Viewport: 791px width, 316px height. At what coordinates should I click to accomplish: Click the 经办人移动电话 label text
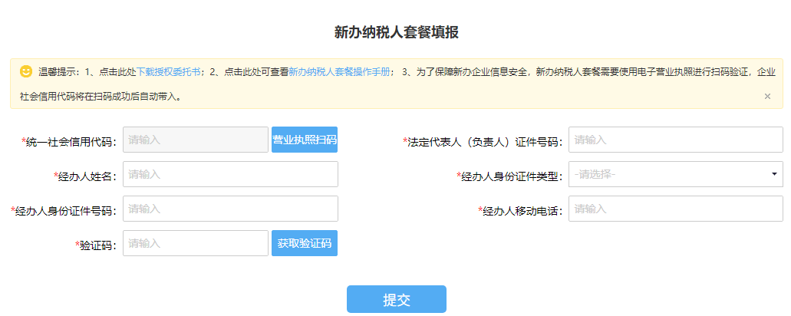523,210
